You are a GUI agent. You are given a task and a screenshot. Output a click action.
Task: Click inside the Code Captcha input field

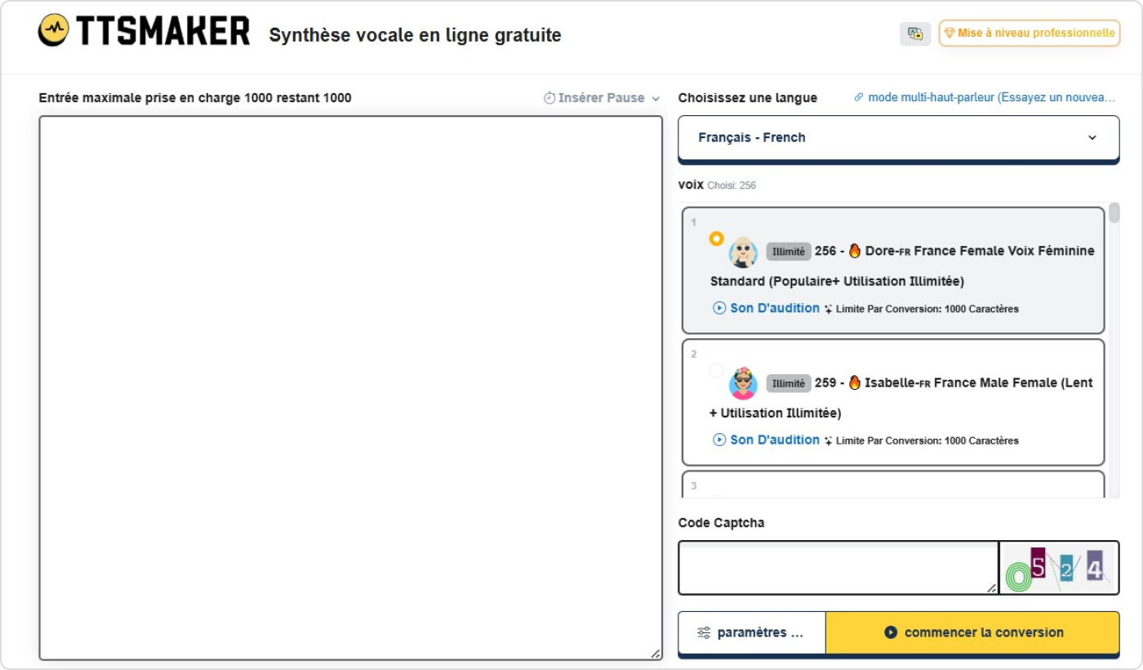coord(838,568)
